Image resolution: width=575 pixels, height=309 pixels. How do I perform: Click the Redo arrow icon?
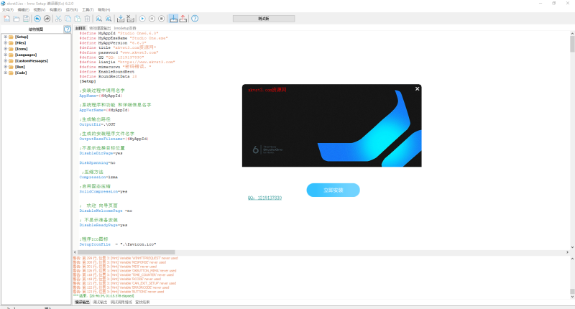(x=47, y=19)
